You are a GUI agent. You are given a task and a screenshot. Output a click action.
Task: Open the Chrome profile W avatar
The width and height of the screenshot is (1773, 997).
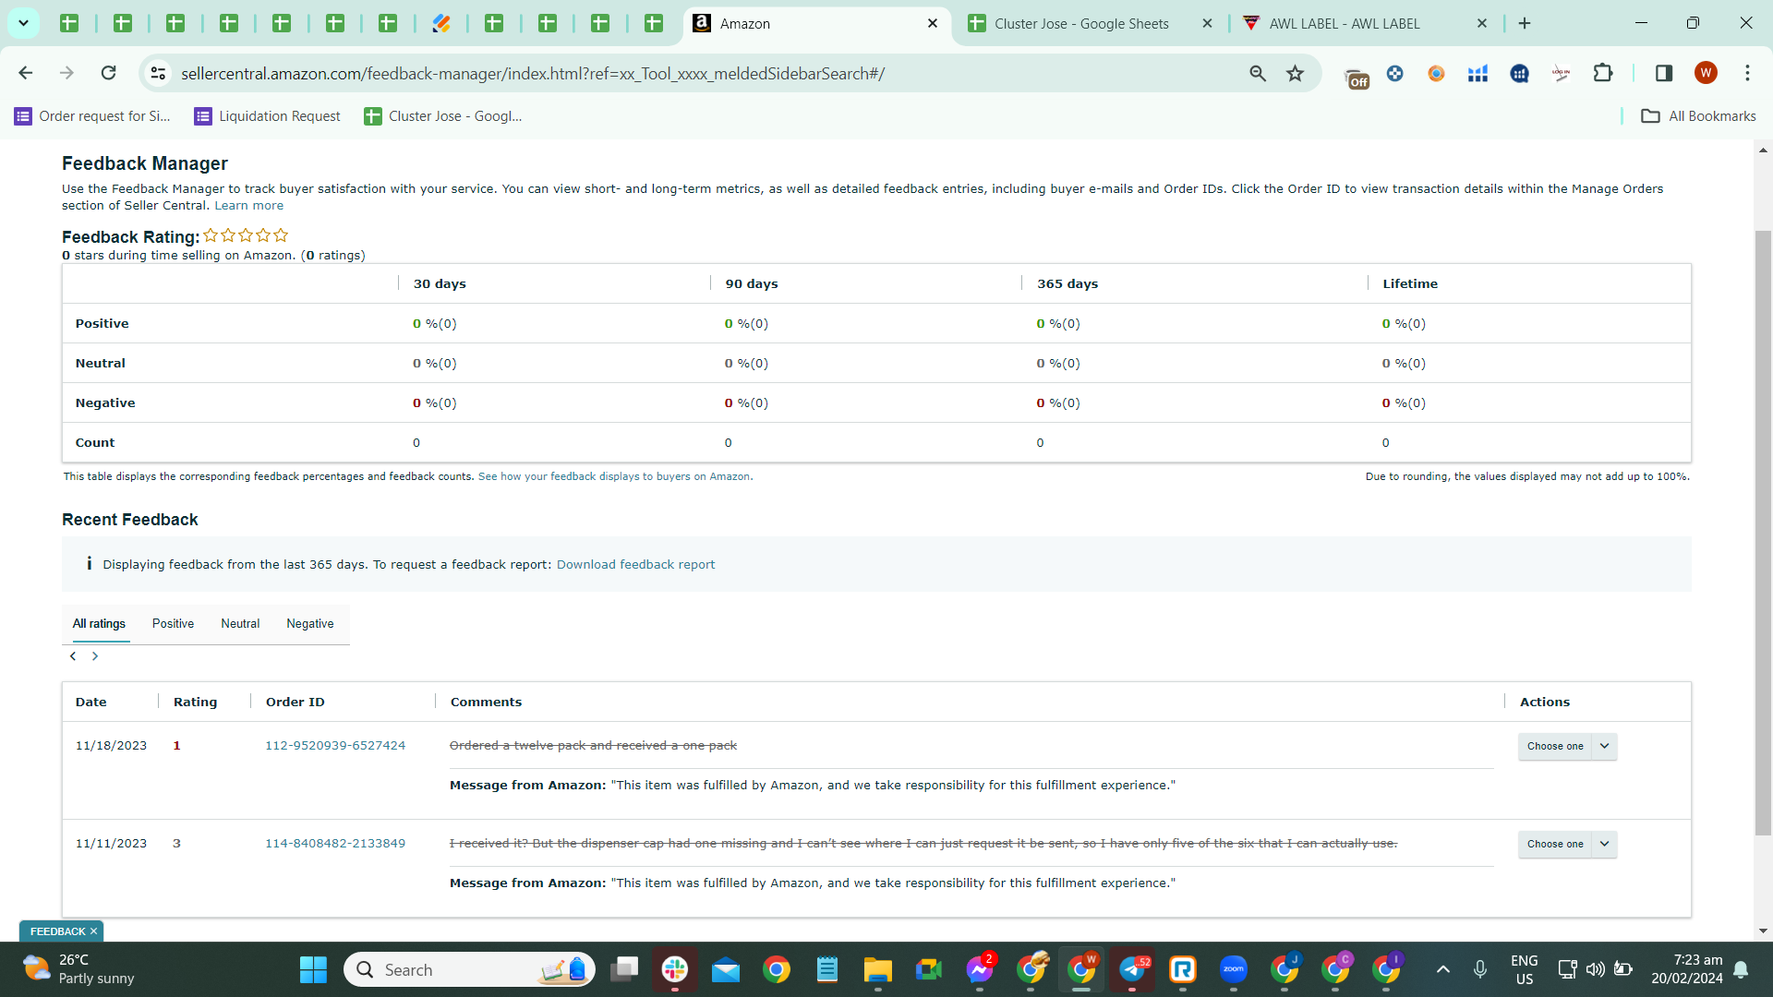pyautogui.click(x=1706, y=73)
